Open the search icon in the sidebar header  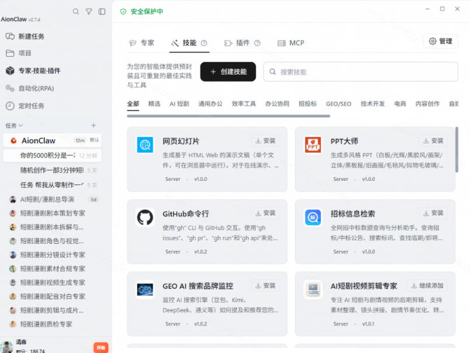point(76,12)
